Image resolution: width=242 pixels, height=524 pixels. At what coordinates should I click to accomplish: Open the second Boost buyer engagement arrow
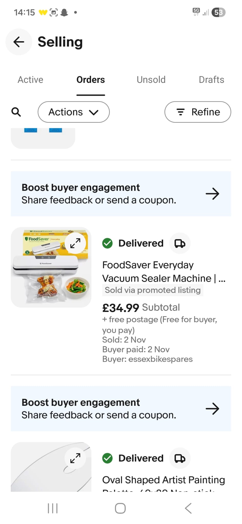[x=212, y=409]
